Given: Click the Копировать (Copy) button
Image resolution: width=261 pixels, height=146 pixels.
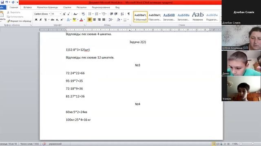Looking at the screenshot, I should click(x=15, y=17).
